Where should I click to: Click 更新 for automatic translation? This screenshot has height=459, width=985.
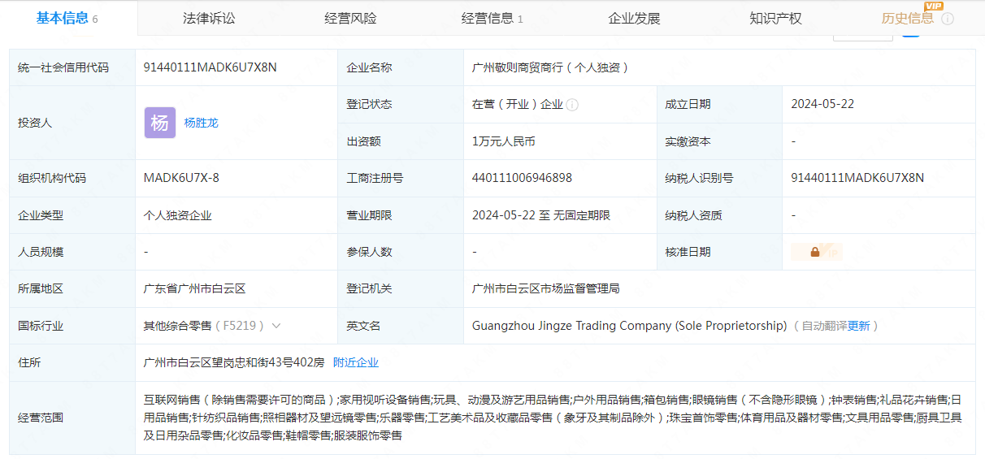(x=858, y=326)
